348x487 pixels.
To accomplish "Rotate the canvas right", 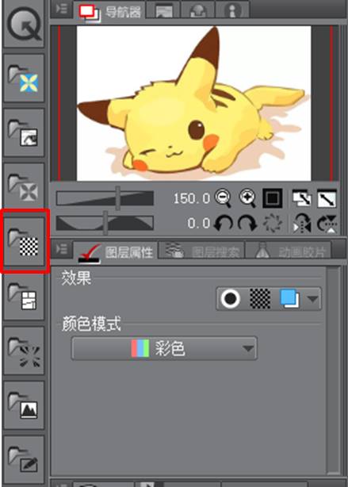I will (247, 223).
